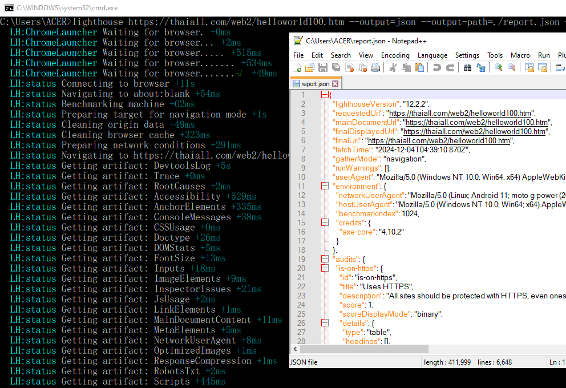Print the current document

(375, 67)
